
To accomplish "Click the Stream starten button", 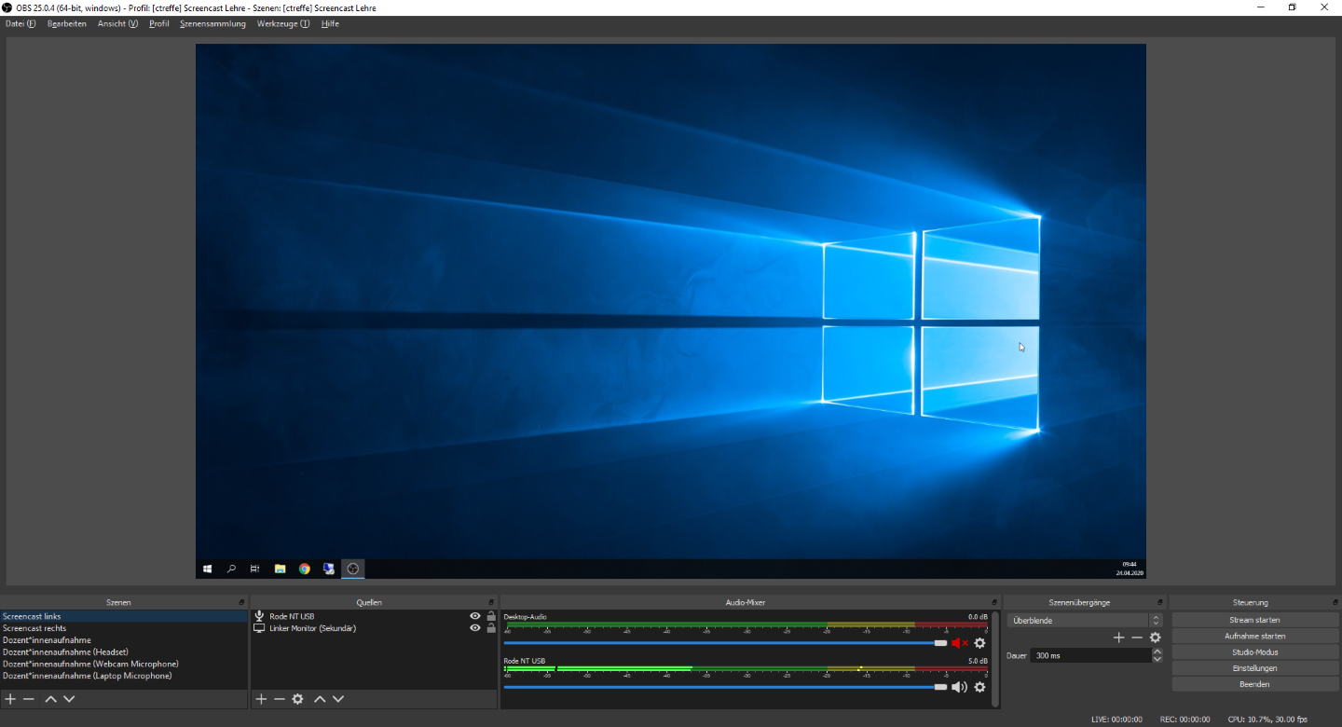I will coord(1254,620).
